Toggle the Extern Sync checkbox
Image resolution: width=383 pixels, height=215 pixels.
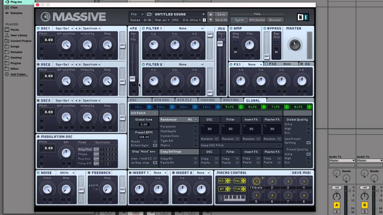click(155, 145)
